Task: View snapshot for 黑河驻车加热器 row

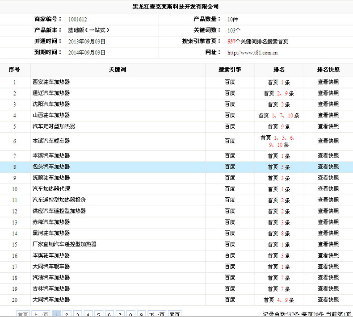Action: tap(328, 233)
